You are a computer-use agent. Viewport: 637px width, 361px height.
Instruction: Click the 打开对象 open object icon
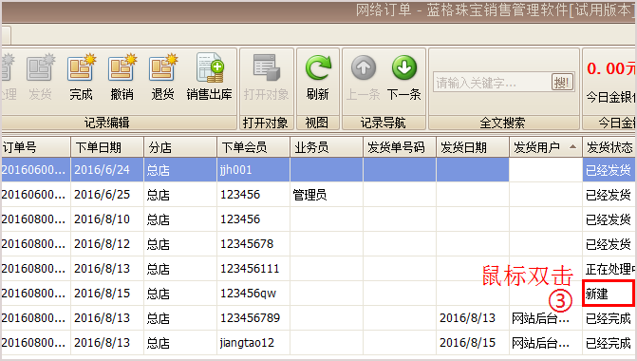(x=266, y=77)
